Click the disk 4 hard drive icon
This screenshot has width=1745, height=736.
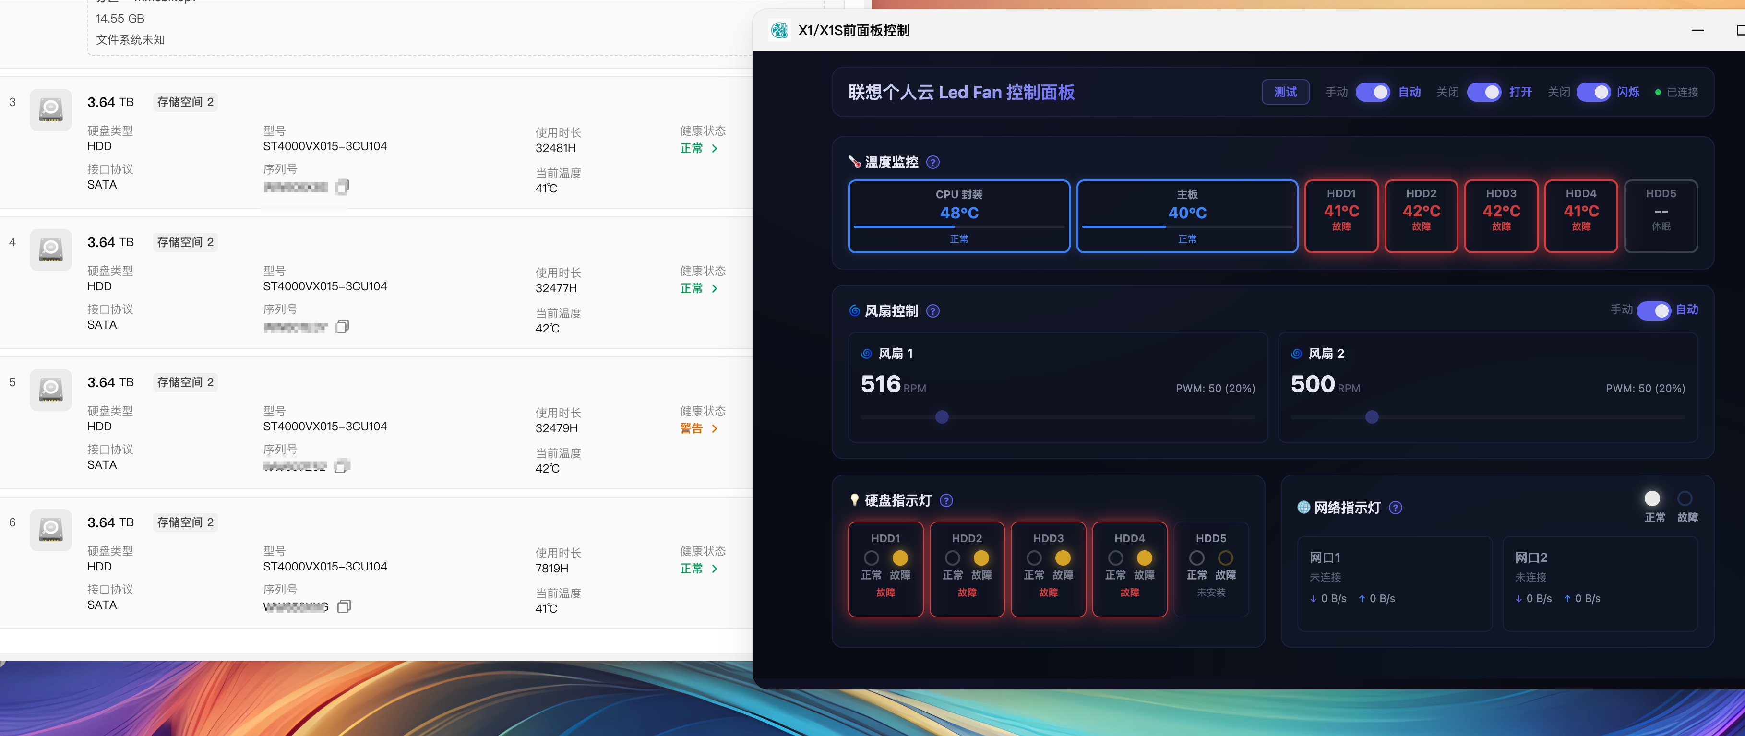click(51, 250)
